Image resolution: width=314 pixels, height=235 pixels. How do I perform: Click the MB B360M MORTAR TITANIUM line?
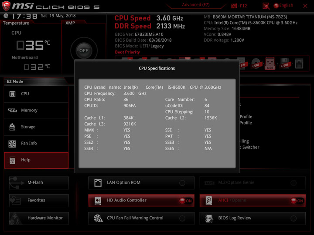pyautogui.click(x=246, y=17)
